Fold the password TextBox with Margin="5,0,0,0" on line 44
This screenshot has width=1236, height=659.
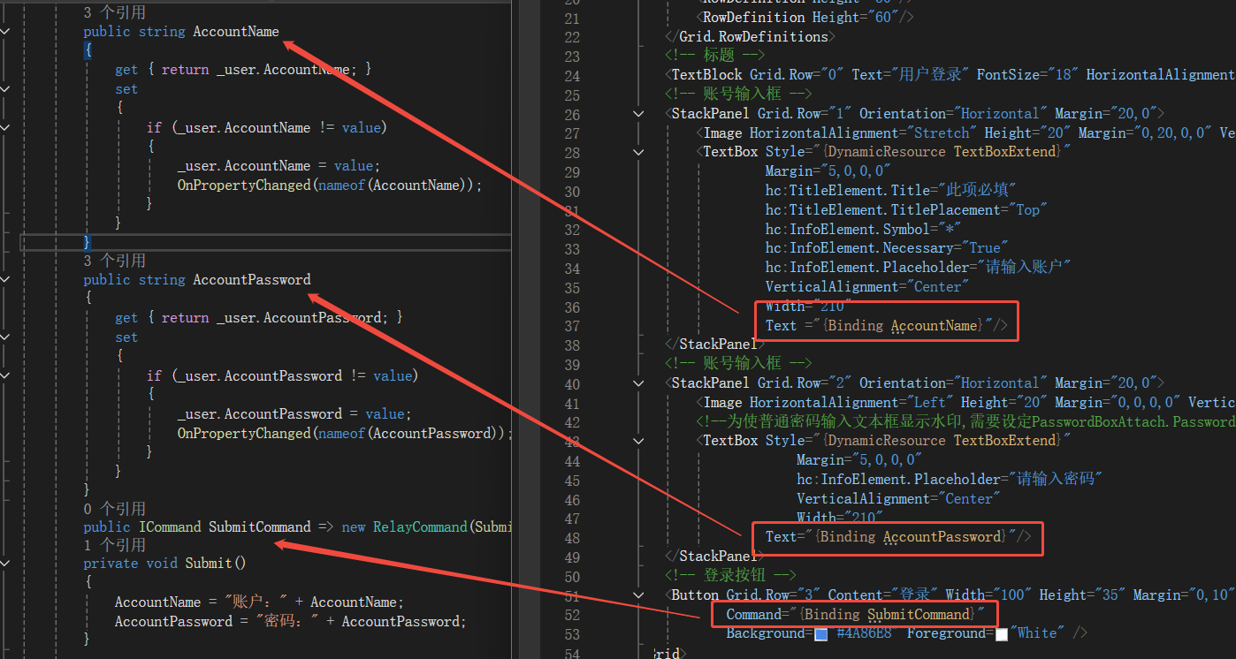(638, 441)
